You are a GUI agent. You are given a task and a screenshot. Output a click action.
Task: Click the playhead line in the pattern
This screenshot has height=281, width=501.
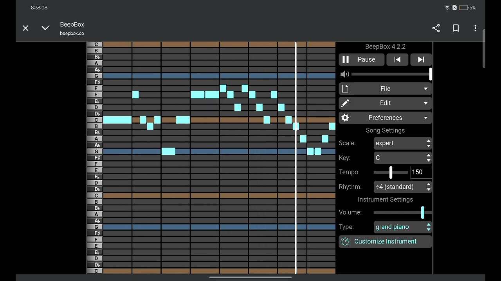(296, 158)
